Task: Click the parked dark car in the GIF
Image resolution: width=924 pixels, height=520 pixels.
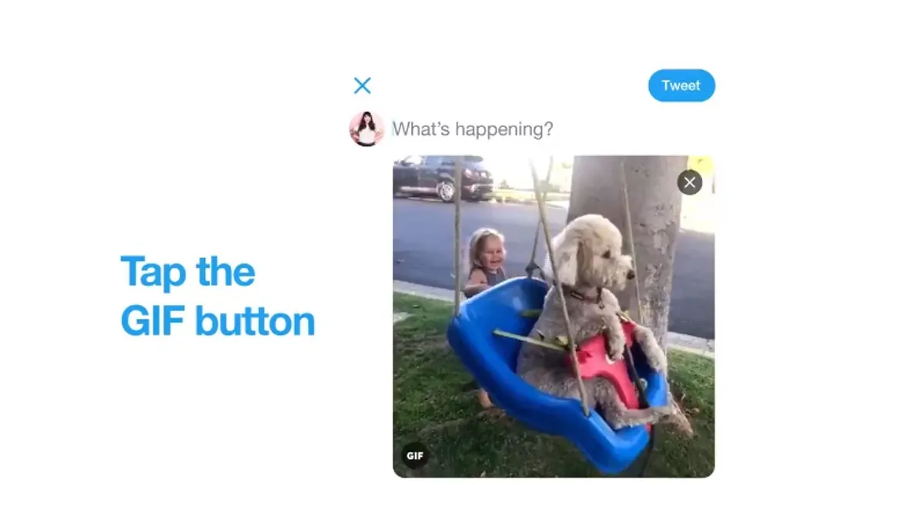Action: click(443, 178)
